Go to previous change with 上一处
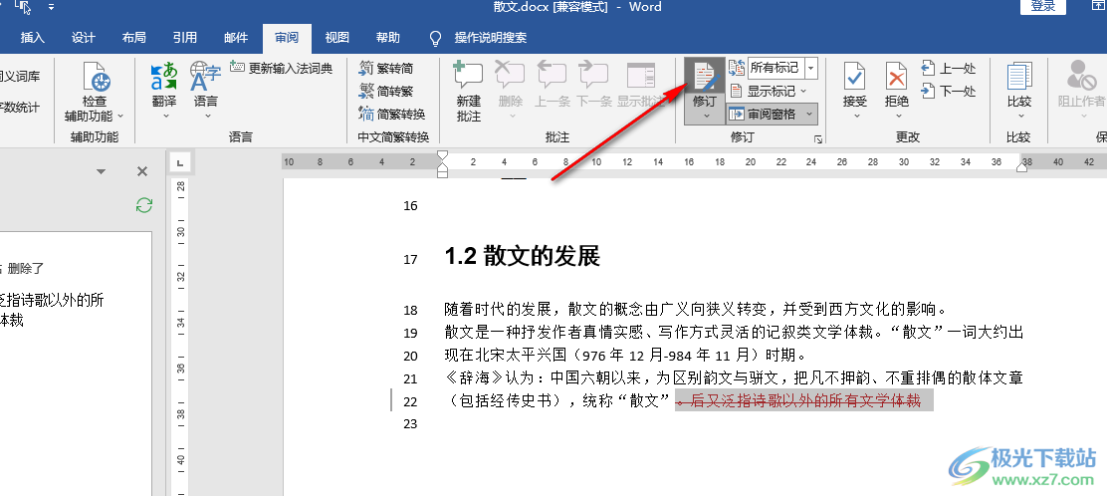Image resolution: width=1107 pixels, height=496 pixels. (x=948, y=69)
